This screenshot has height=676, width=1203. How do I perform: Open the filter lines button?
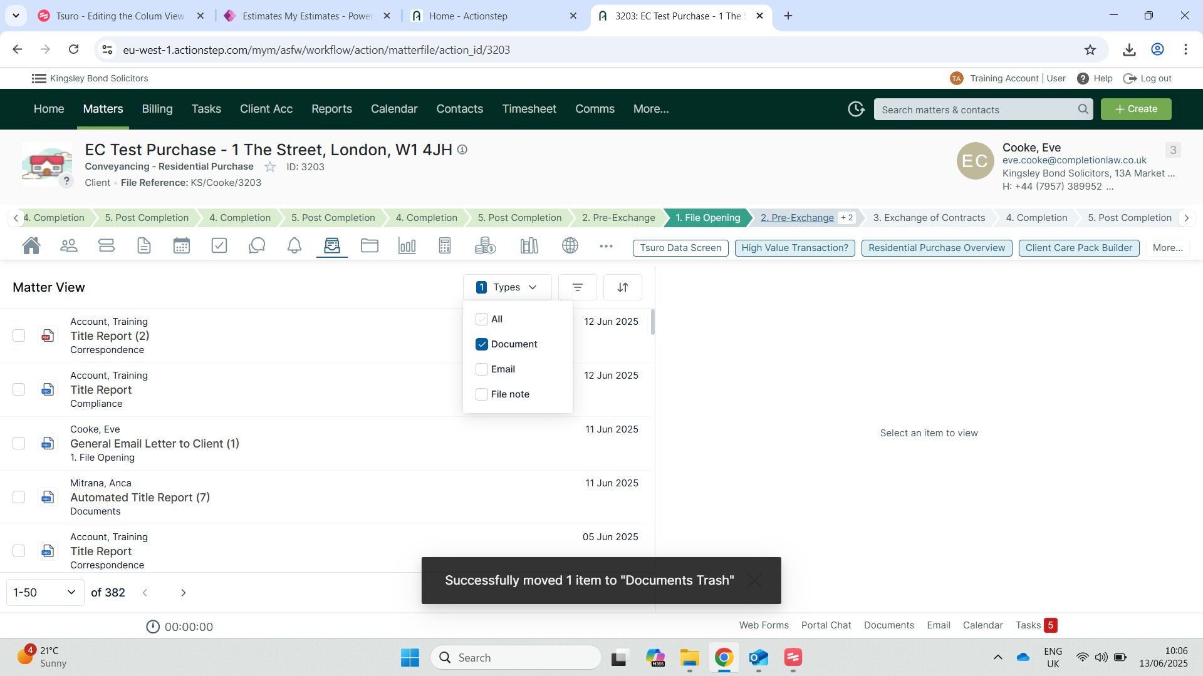577,287
